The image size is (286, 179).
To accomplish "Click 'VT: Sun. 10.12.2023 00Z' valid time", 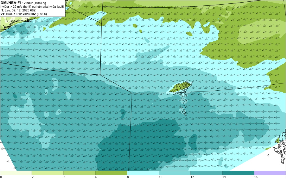I will coord(18,14).
